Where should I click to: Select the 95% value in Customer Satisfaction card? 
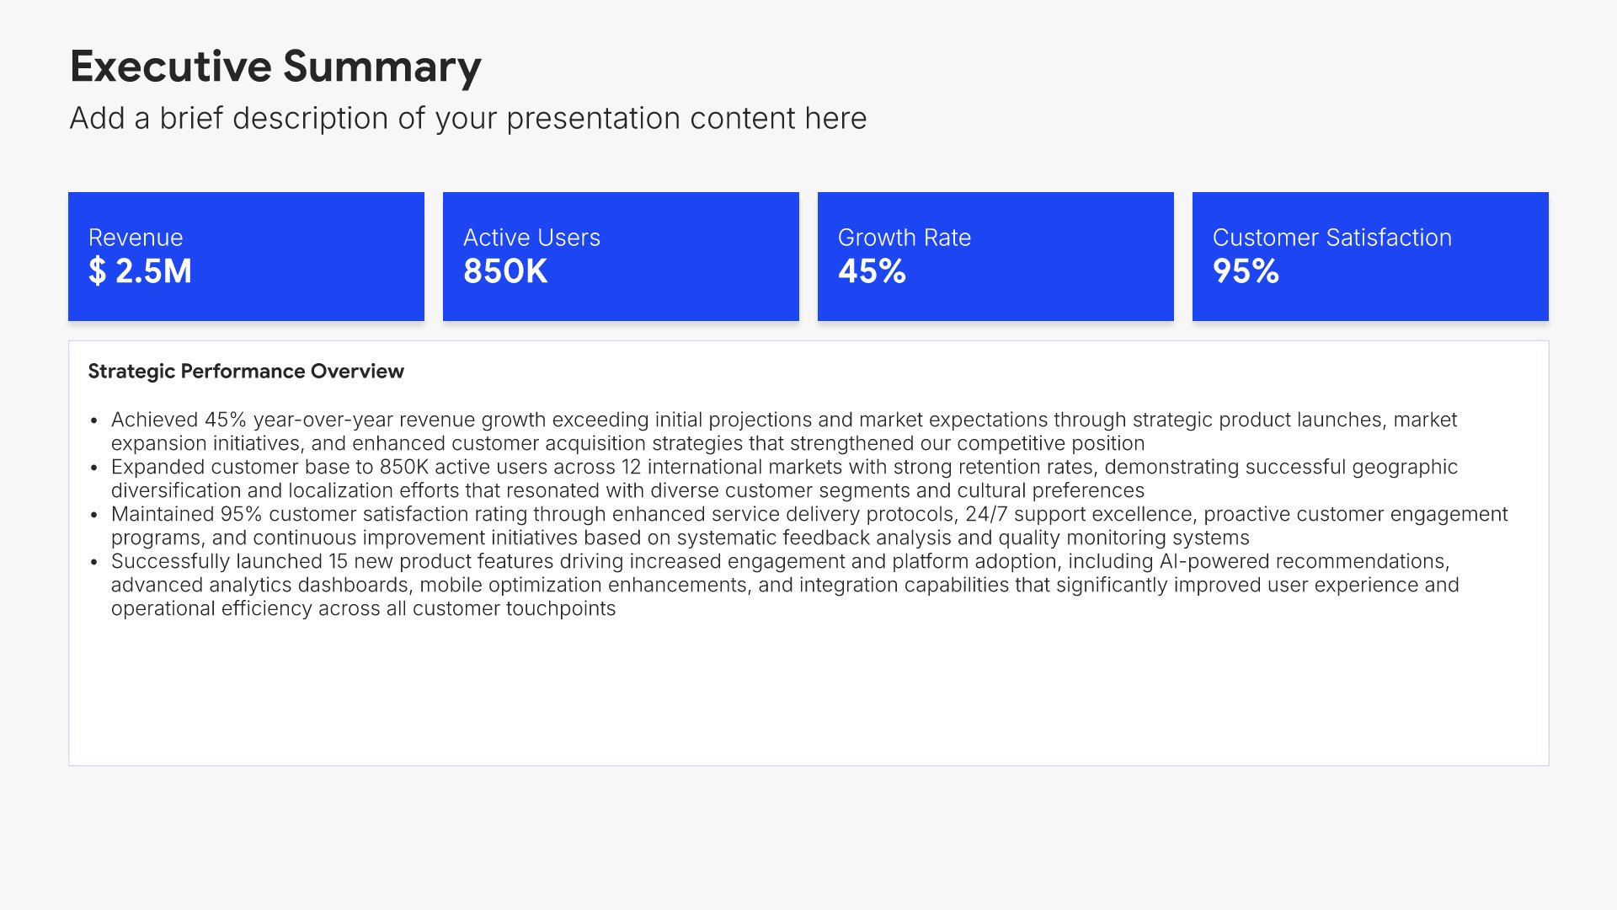tap(1246, 271)
